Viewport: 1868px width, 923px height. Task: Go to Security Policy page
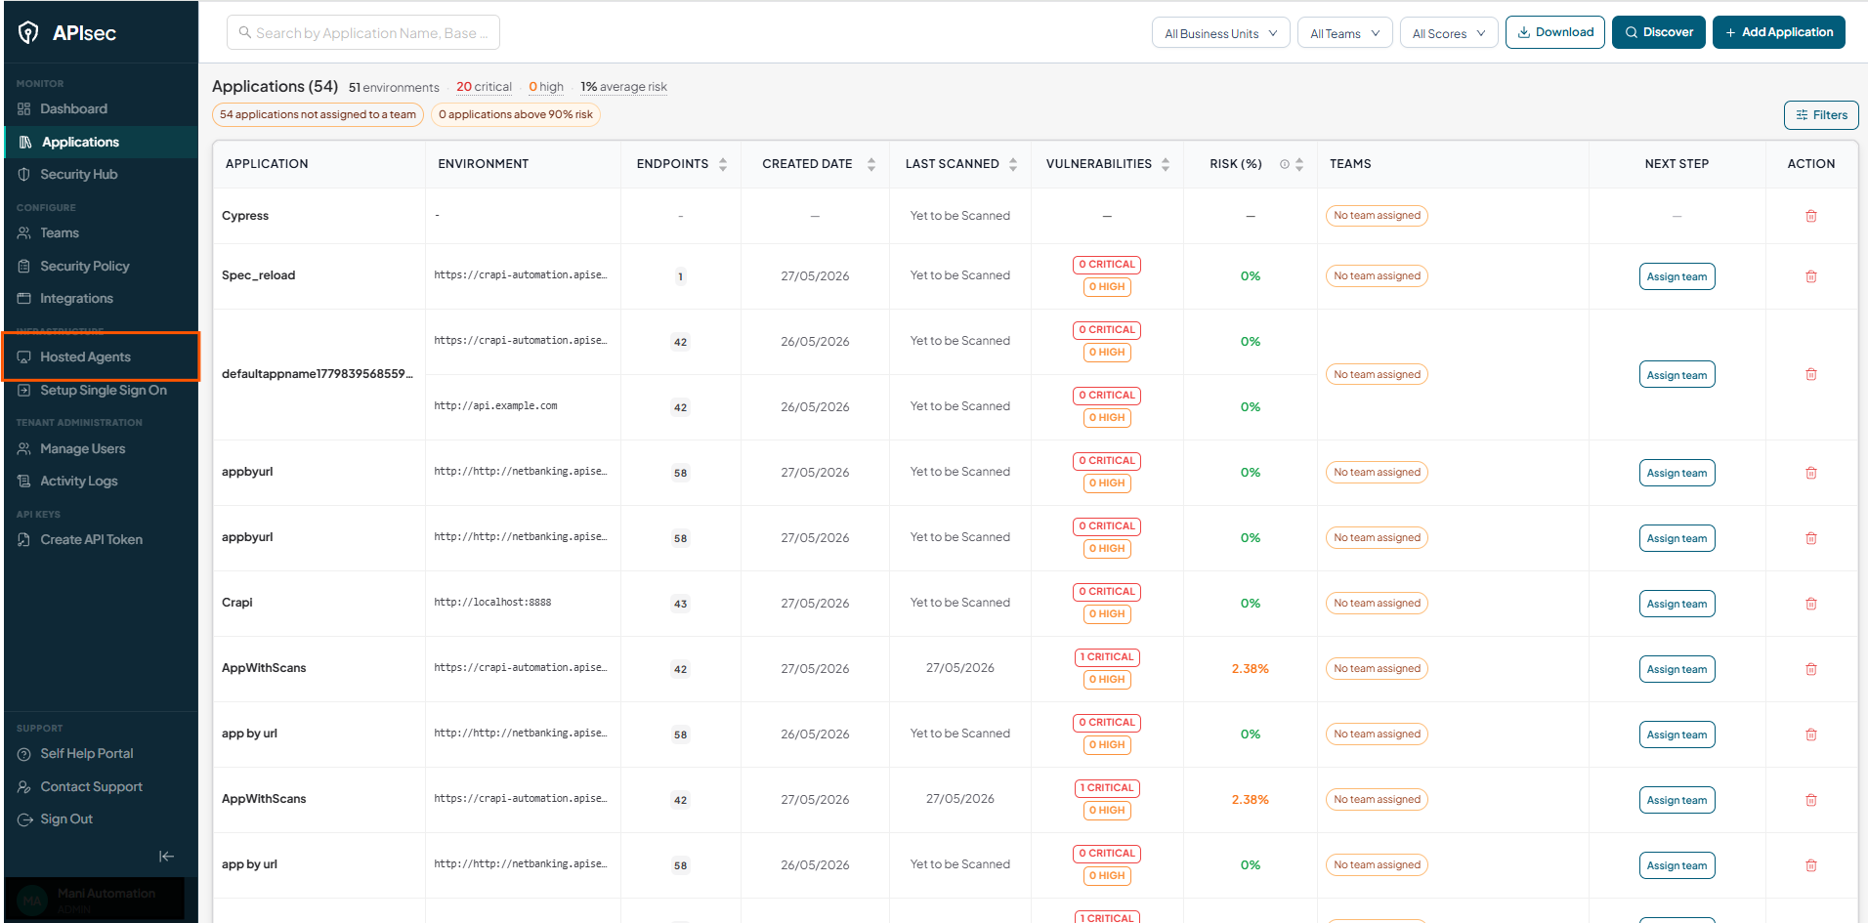coord(102,267)
